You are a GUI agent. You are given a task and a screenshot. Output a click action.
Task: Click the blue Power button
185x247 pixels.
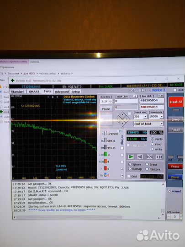click(175, 177)
